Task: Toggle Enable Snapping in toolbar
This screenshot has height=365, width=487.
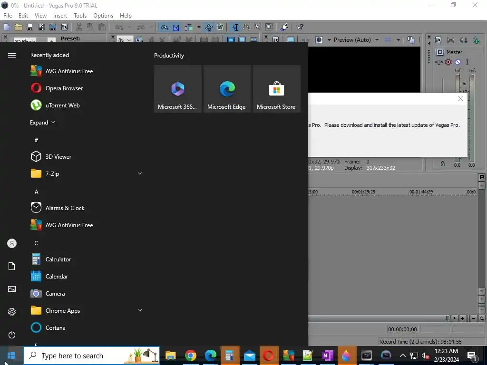Action: (164, 27)
